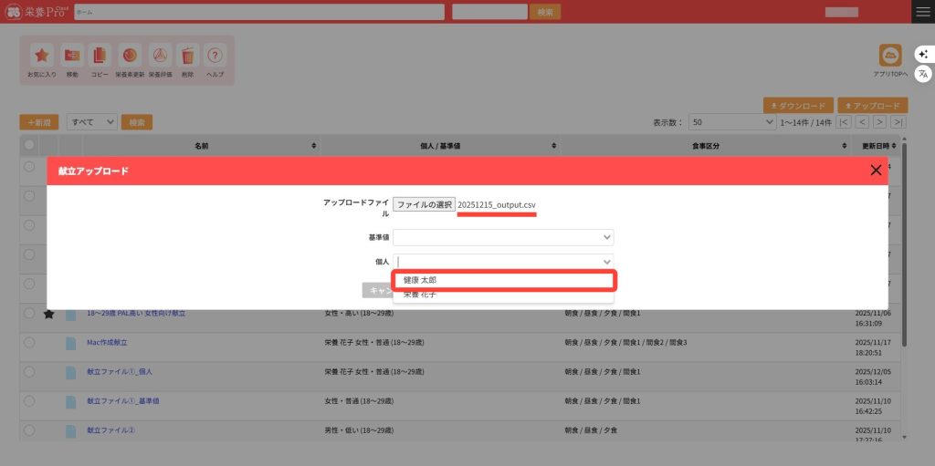Click the 移動 folder icon
935x466 pixels.
pos(72,55)
